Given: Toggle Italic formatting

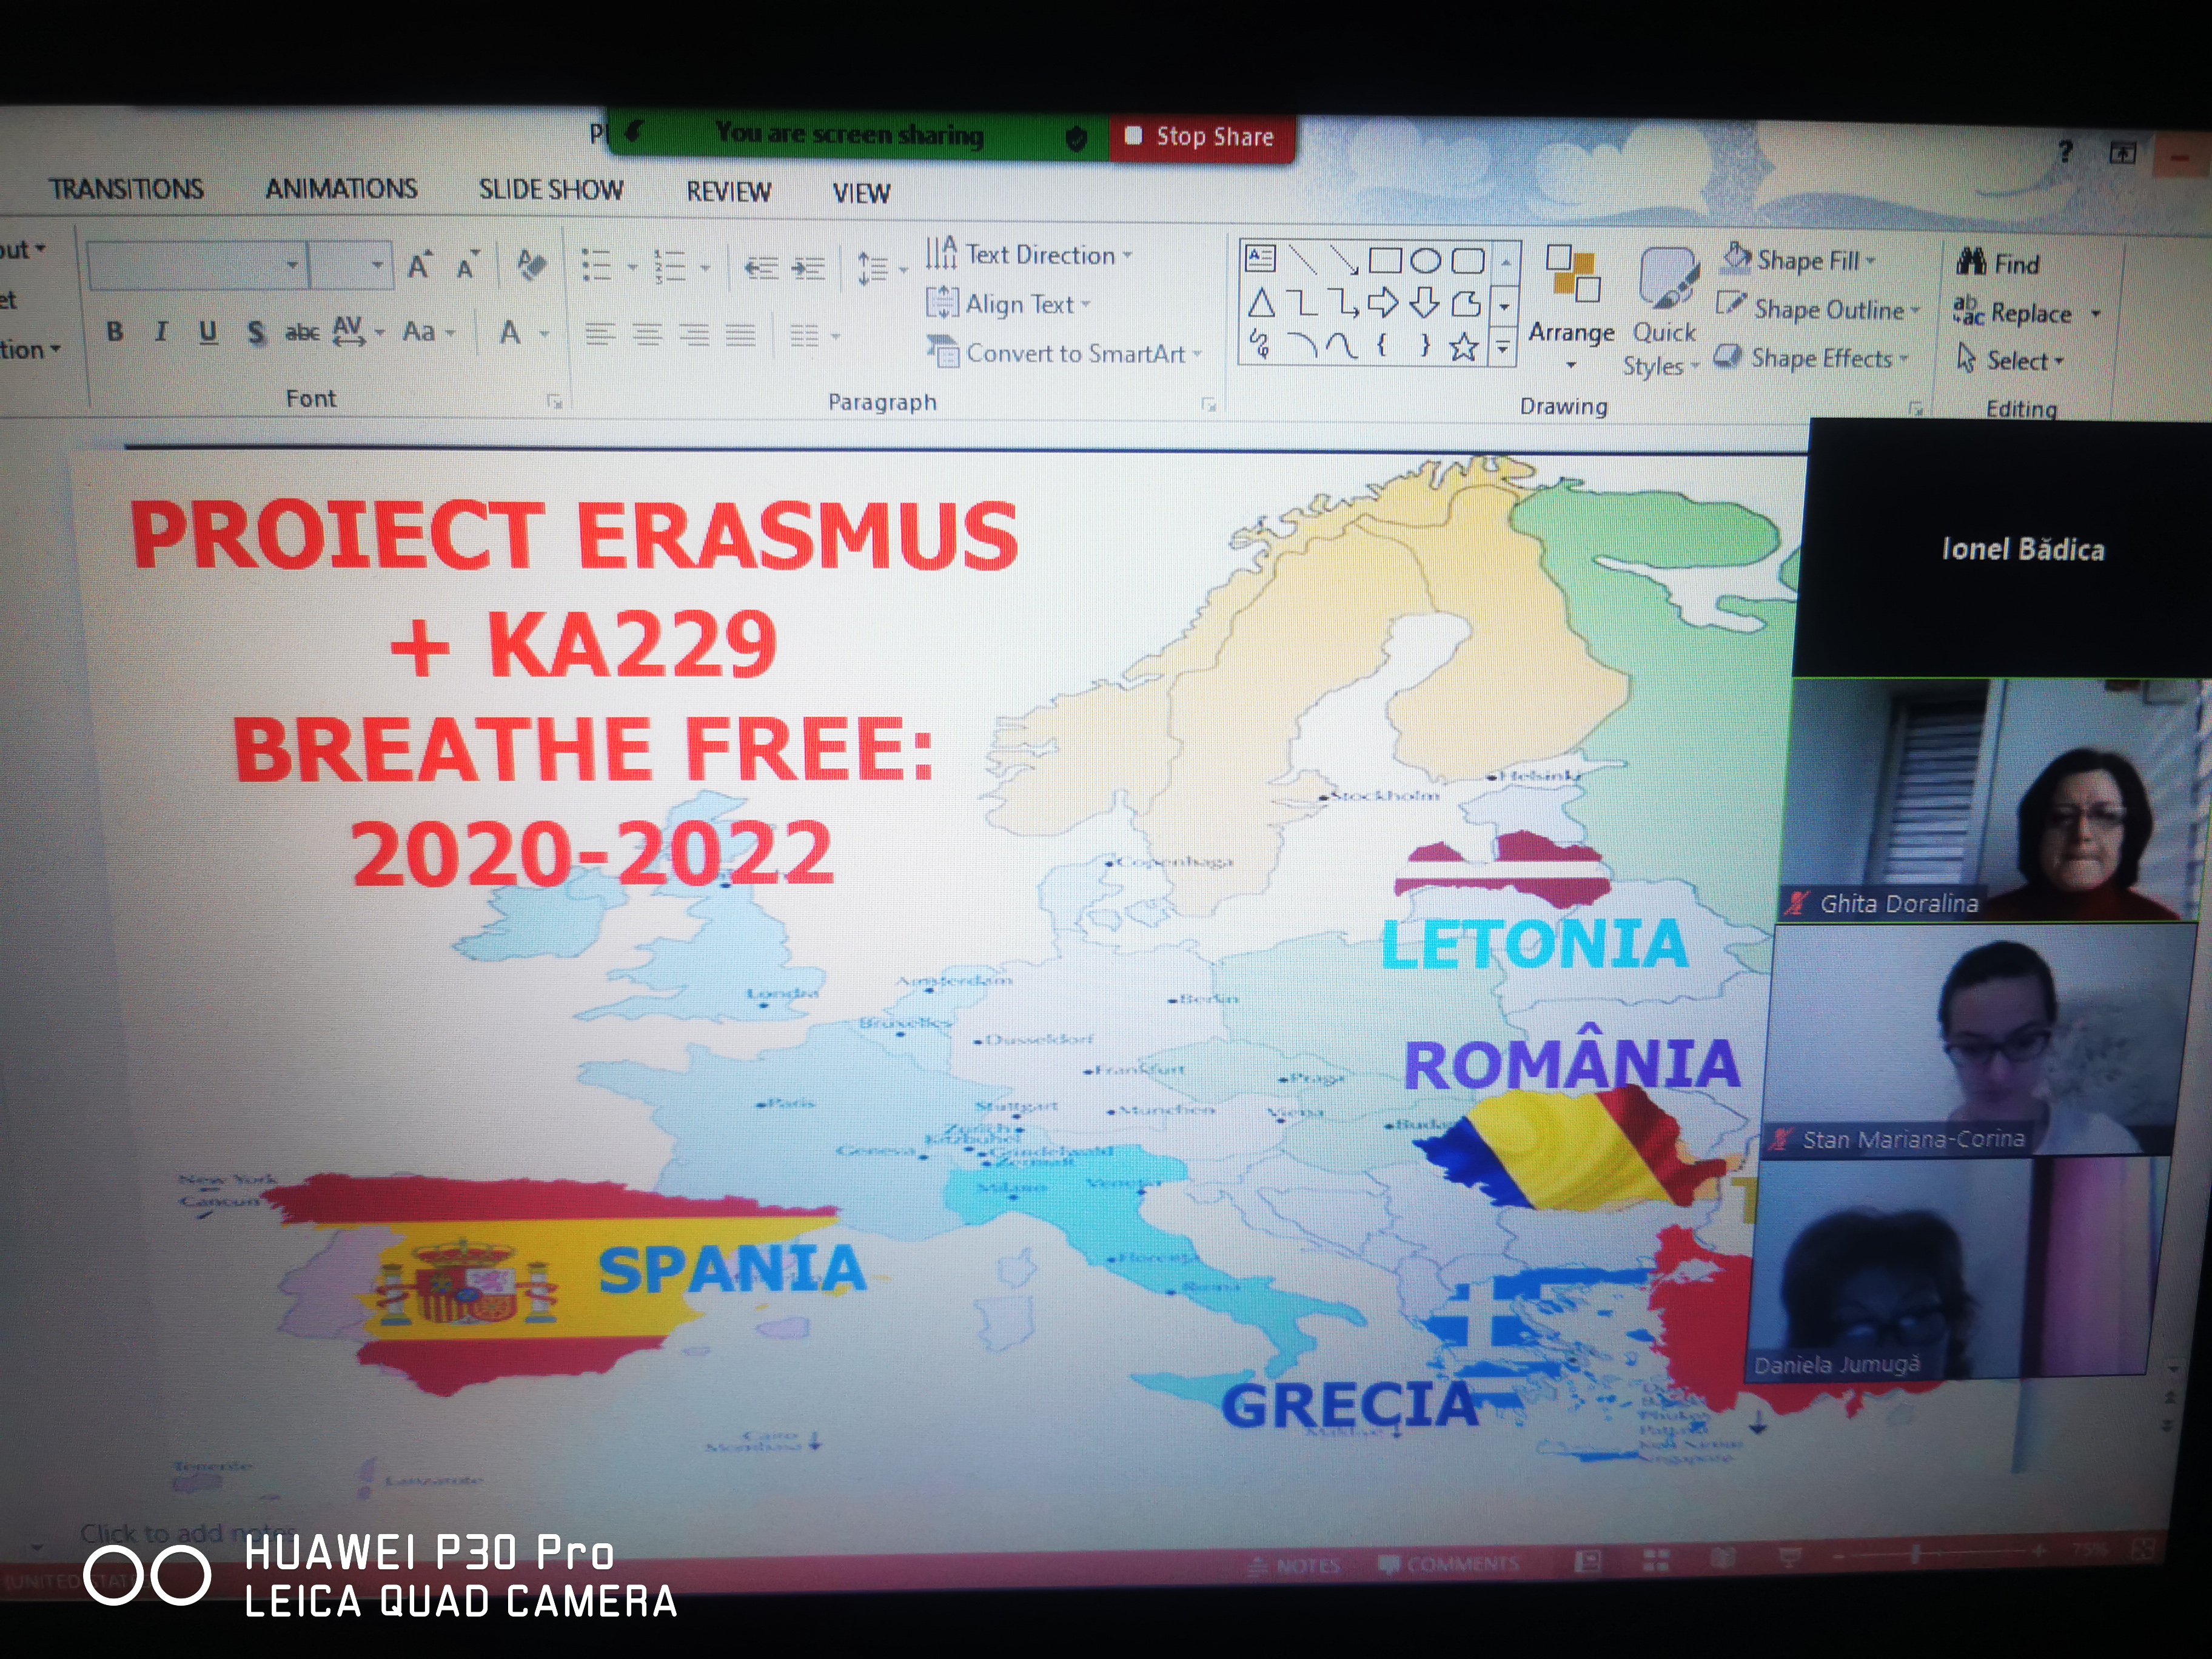Looking at the screenshot, I should click(x=161, y=331).
